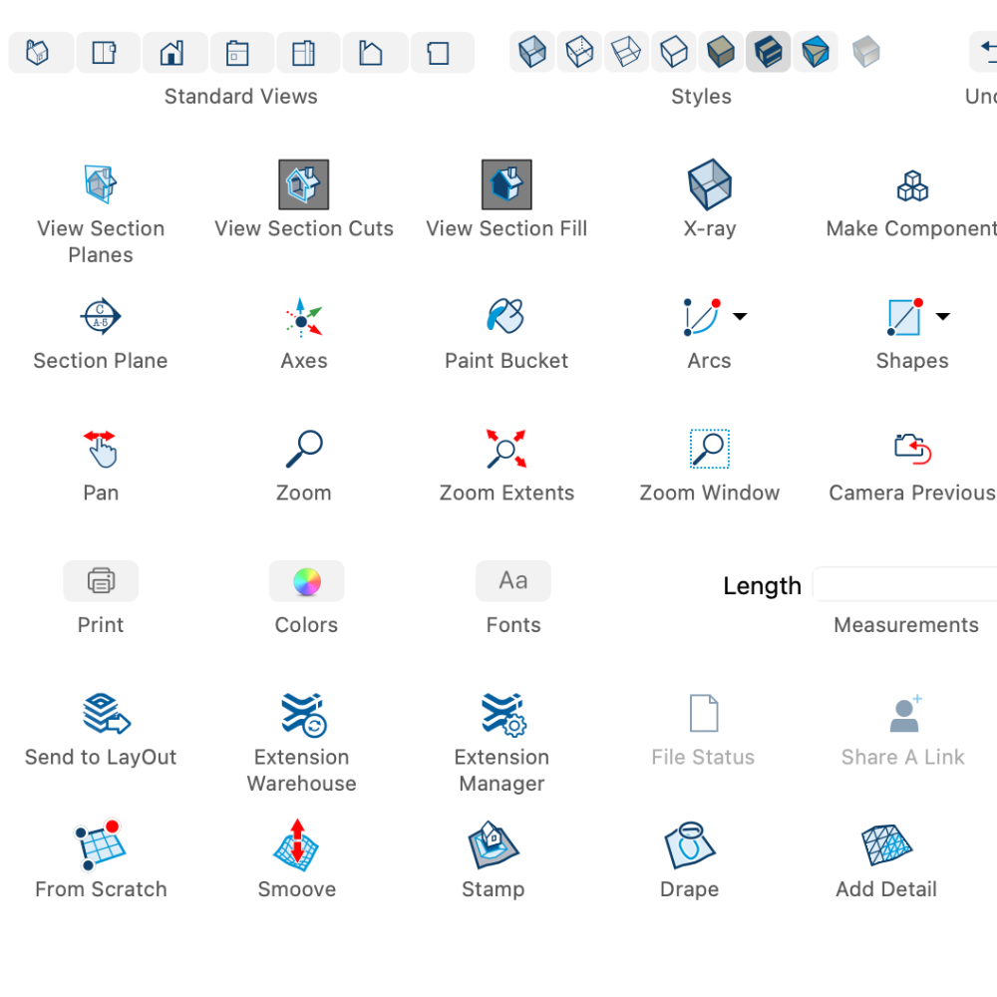Activate the Pan tool
Viewport: 997px width, 997px height.
click(101, 449)
